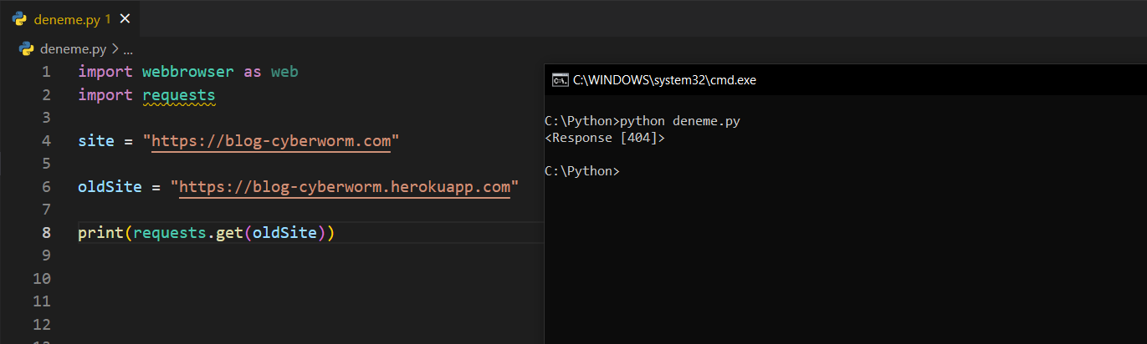Click the cmd.exe icon in title bar
The width and height of the screenshot is (1147, 344).
560,80
